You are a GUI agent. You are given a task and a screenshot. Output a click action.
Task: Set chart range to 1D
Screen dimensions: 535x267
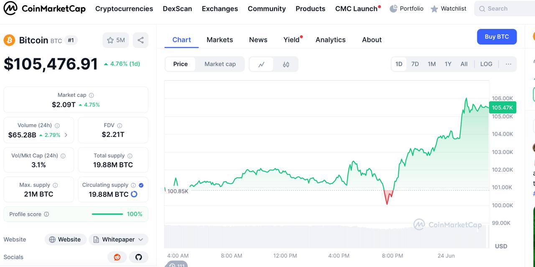coord(399,64)
